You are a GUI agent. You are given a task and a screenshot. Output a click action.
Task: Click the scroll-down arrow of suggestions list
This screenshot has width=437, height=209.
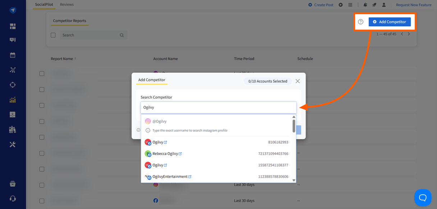coord(294,180)
